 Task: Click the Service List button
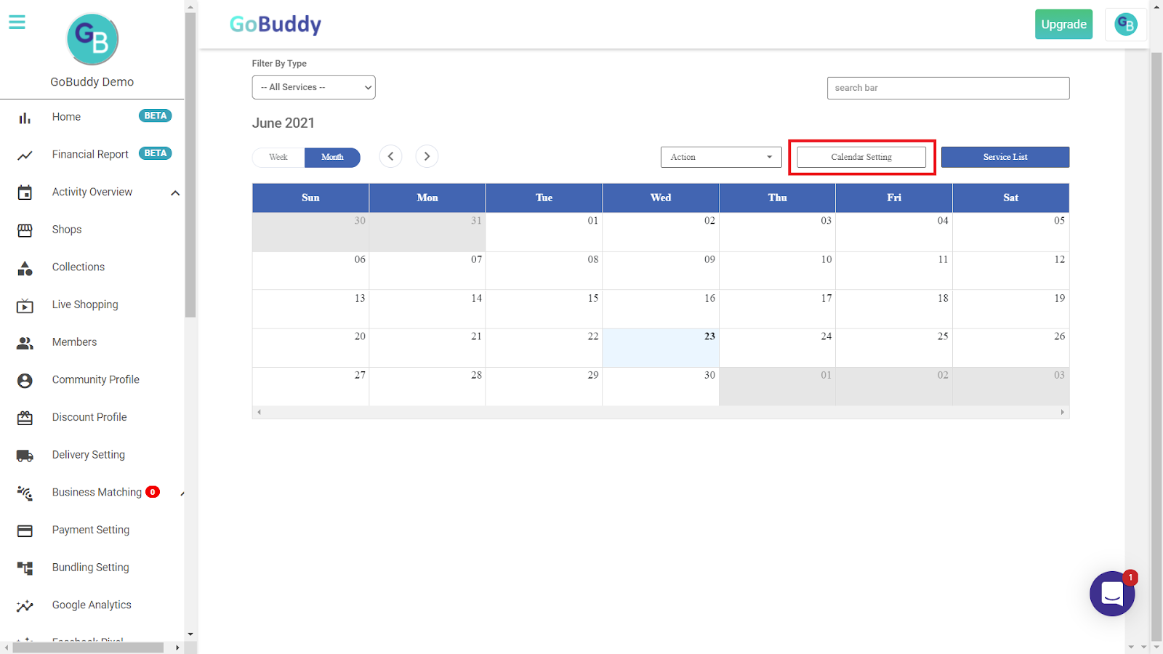[x=1005, y=157]
